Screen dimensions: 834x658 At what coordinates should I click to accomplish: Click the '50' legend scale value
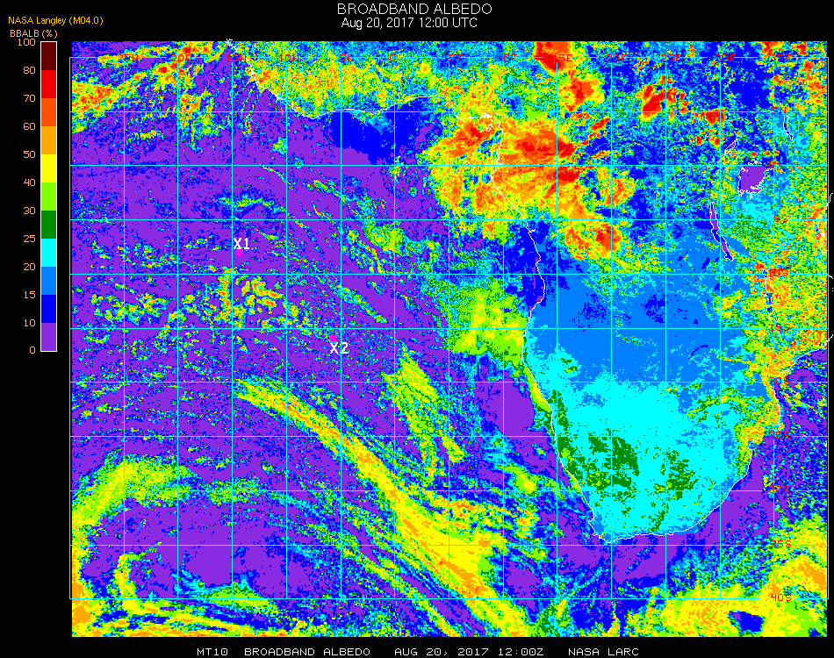(29, 154)
